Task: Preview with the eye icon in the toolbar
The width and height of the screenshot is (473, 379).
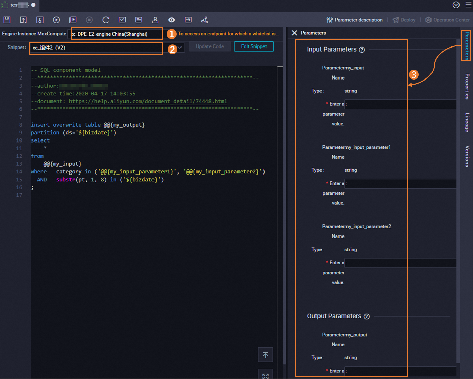Action: 171,20
